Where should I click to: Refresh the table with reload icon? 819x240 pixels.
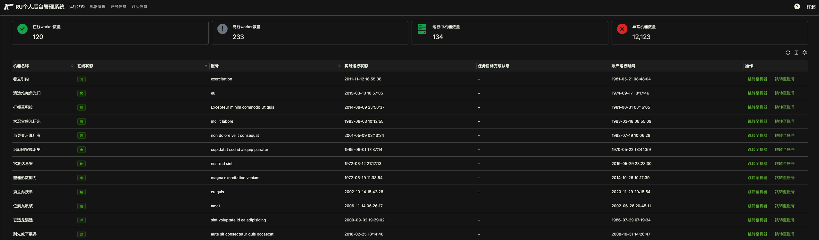(788, 53)
